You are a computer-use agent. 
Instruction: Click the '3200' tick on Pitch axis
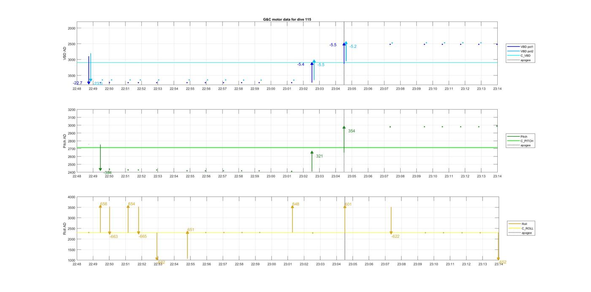click(x=71, y=110)
